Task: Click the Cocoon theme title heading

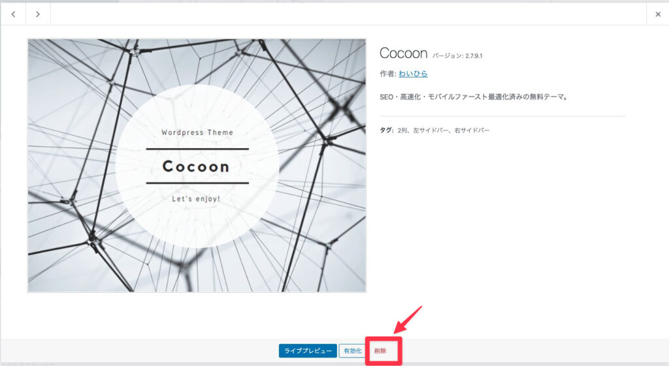Action: coord(403,53)
